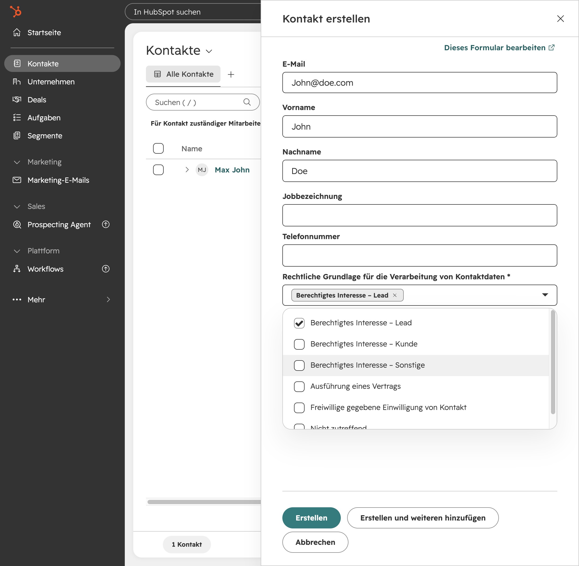This screenshot has height=566, width=579.
Task: Click the Marketing-E-Mails envelope icon
Action: 17,180
